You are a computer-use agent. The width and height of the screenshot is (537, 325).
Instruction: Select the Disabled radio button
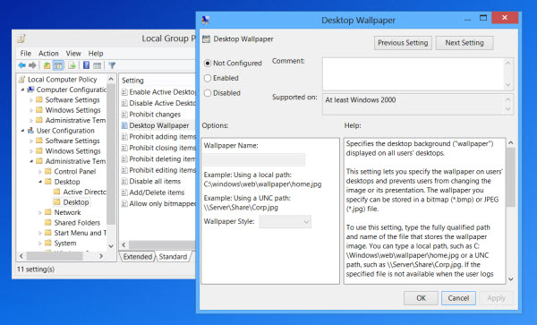coord(208,93)
